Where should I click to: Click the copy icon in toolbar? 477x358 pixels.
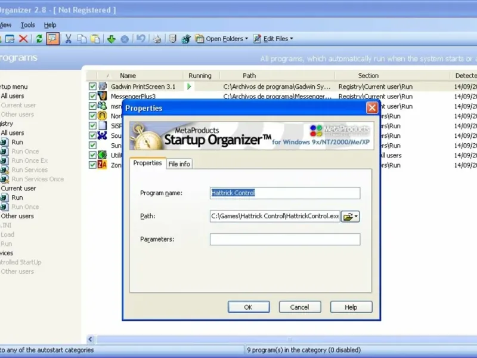[x=82, y=39]
